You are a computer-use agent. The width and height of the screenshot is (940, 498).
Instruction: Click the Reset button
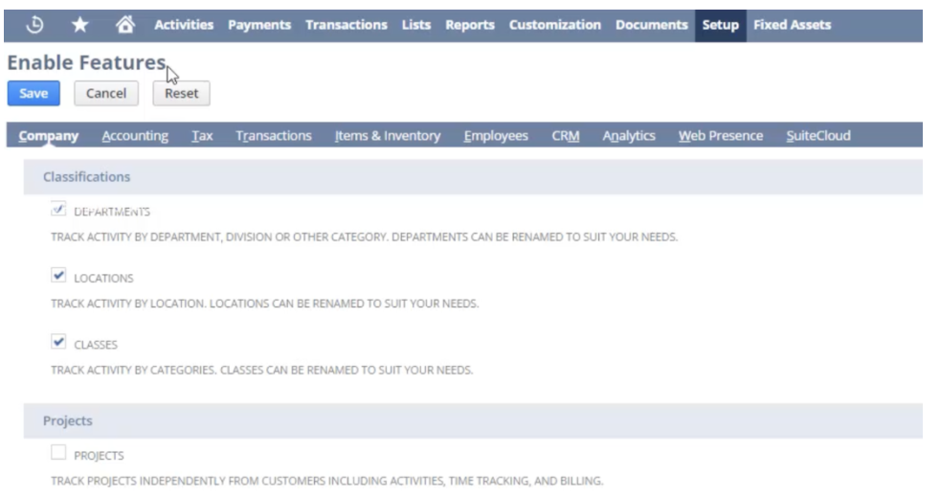[181, 93]
